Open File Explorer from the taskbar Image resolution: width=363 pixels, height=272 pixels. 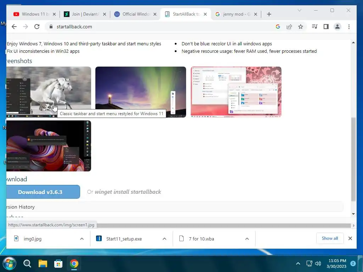(x=43, y=263)
